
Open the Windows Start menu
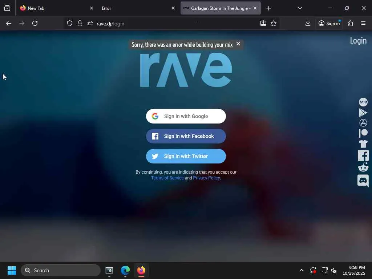pyautogui.click(x=12, y=270)
